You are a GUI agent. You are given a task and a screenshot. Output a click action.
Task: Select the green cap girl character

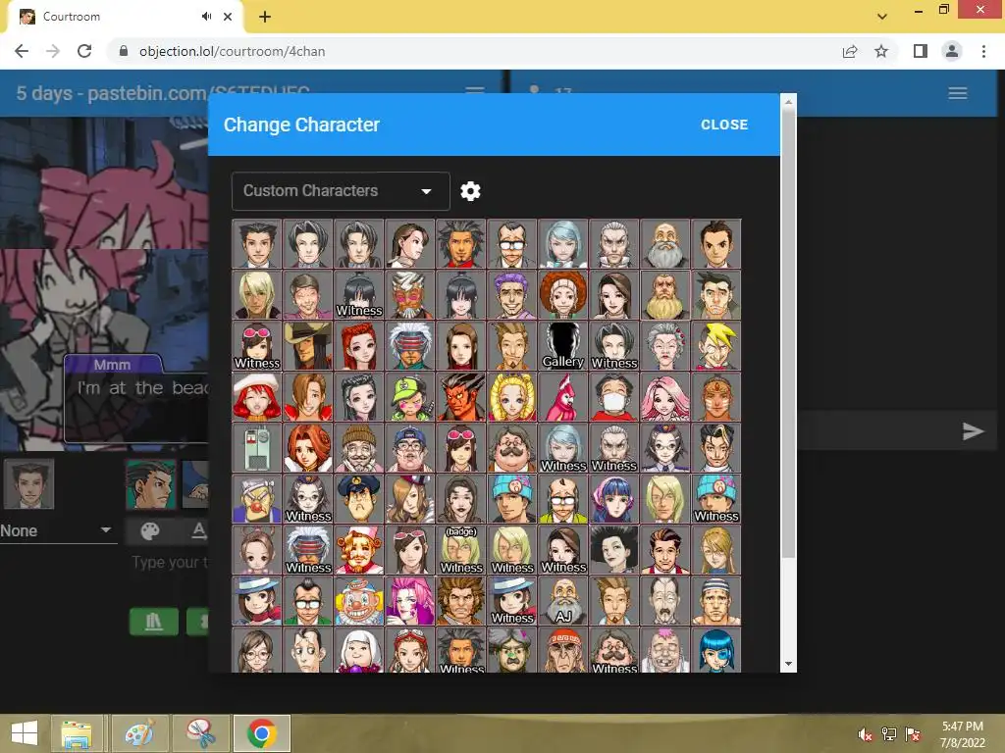pos(409,397)
